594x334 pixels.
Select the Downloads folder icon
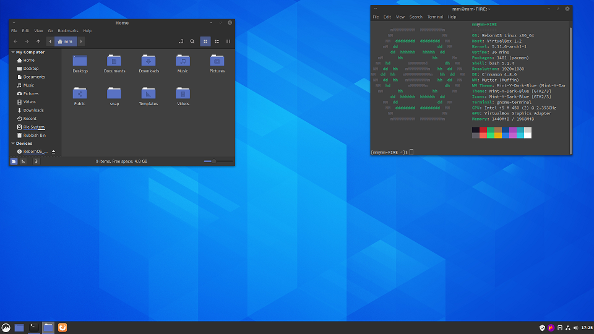click(148, 61)
